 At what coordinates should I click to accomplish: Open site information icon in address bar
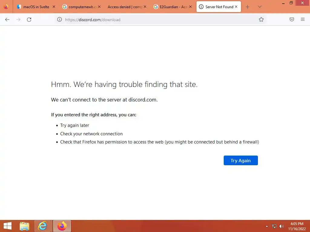(x=60, y=20)
